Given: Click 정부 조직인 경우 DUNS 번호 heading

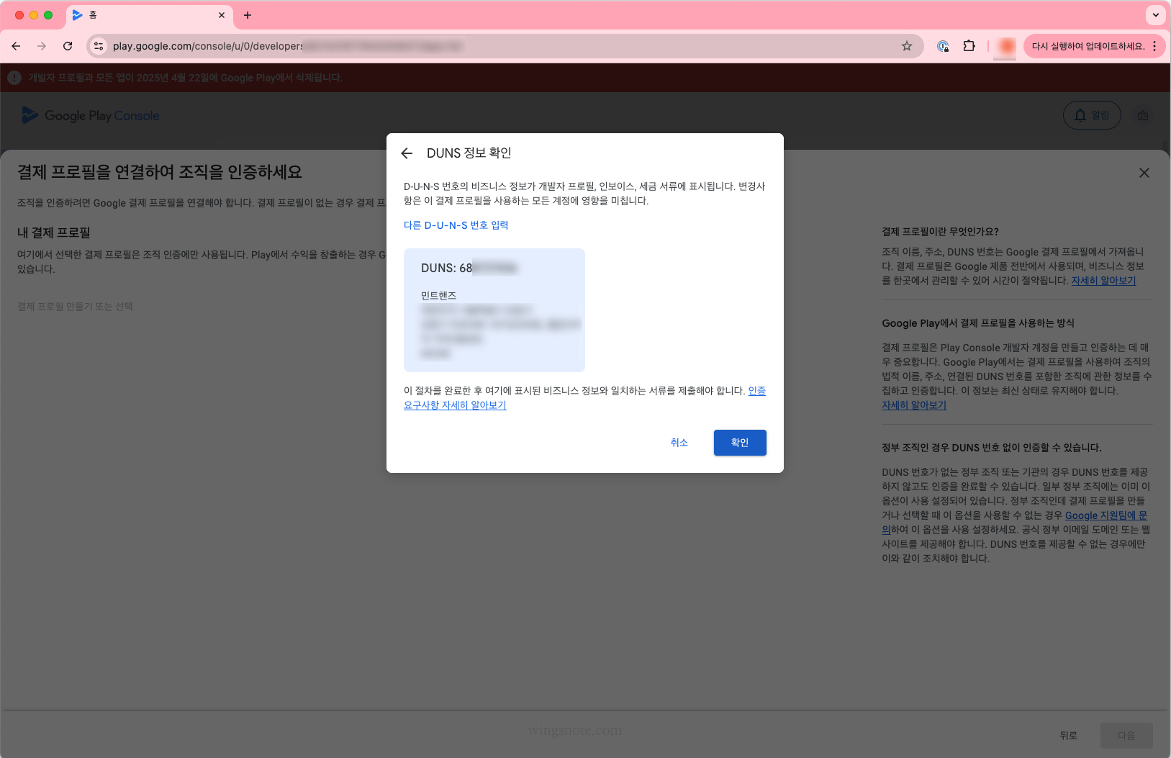Looking at the screenshot, I should tap(992, 448).
